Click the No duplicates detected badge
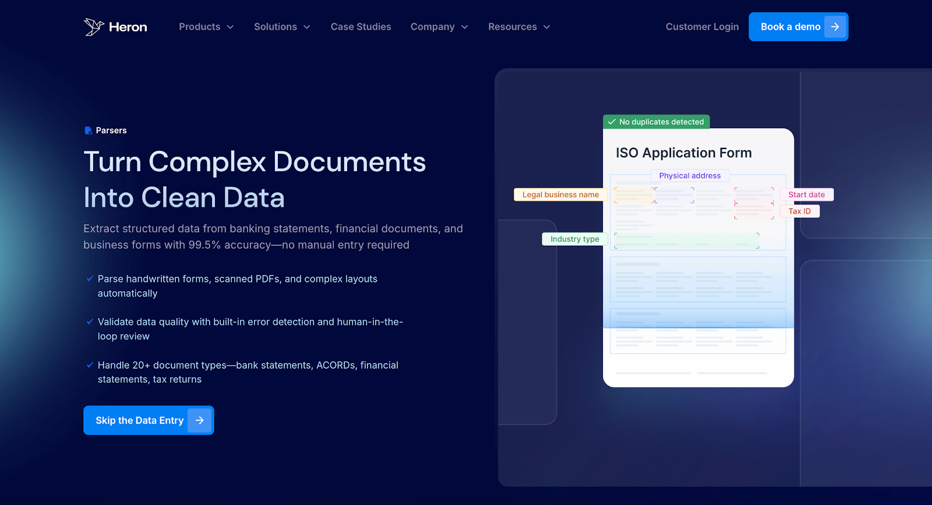Image resolution: width=932 pixels, height=505 pixels. (x=656, y=122)
